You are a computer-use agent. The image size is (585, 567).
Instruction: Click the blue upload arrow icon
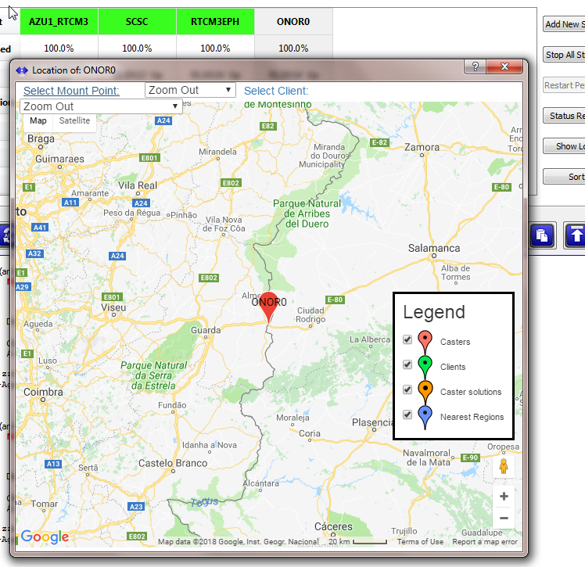click(576, 235)
